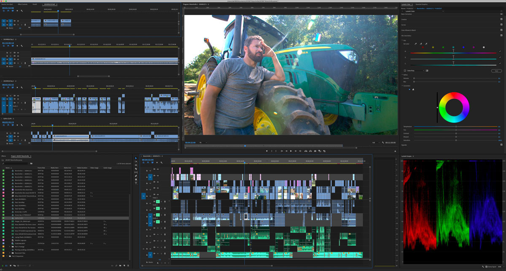Select the Track Select Forward tool

tap(136, 161)
